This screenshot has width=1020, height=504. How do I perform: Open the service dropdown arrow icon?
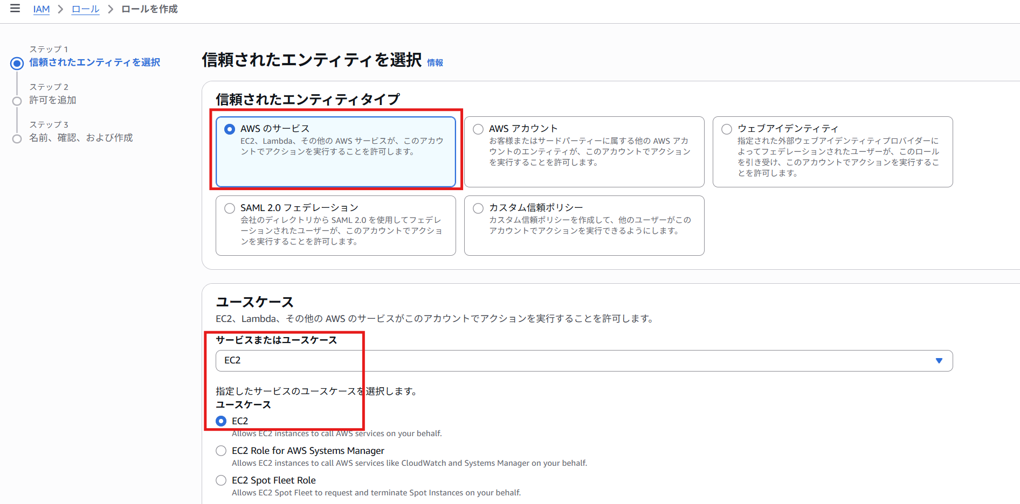pos(939,361)
